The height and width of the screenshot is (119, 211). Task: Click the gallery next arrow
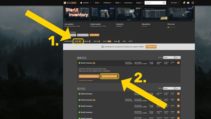pos(193,20)
